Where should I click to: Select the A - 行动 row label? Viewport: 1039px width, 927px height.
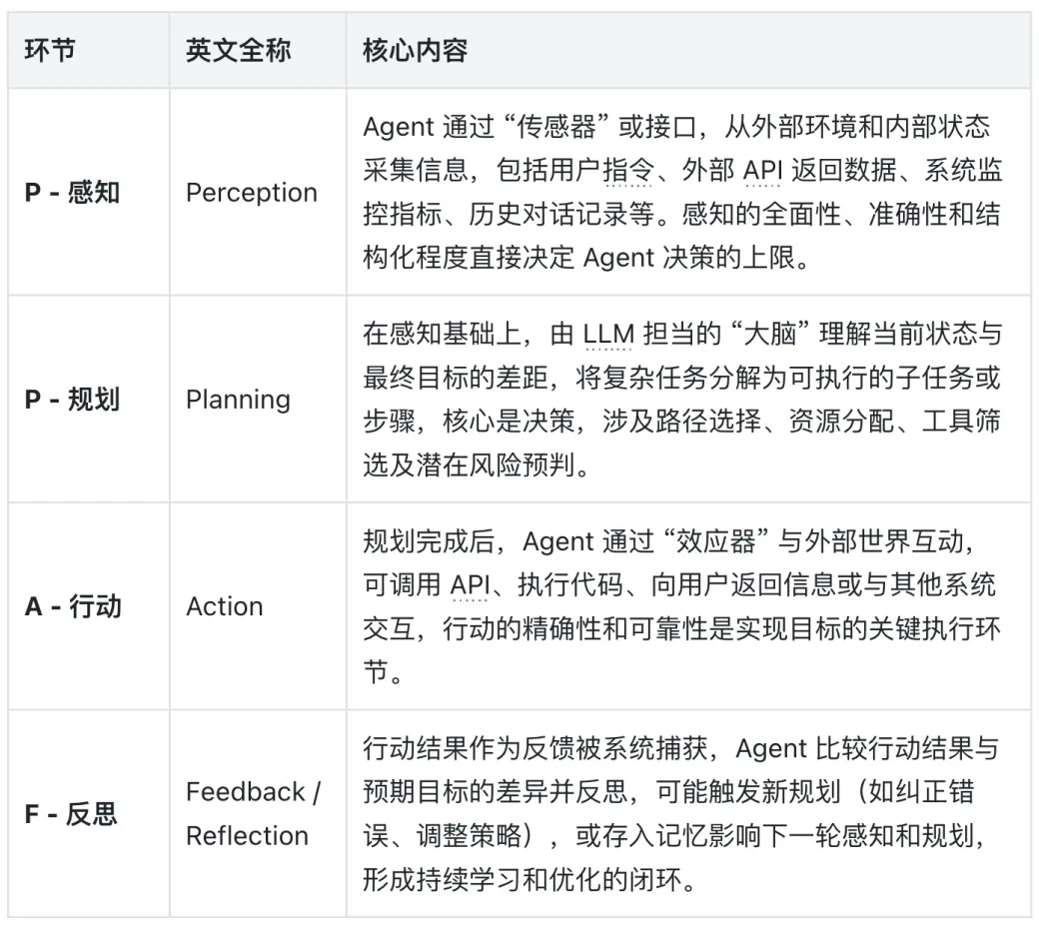[73, 606]
